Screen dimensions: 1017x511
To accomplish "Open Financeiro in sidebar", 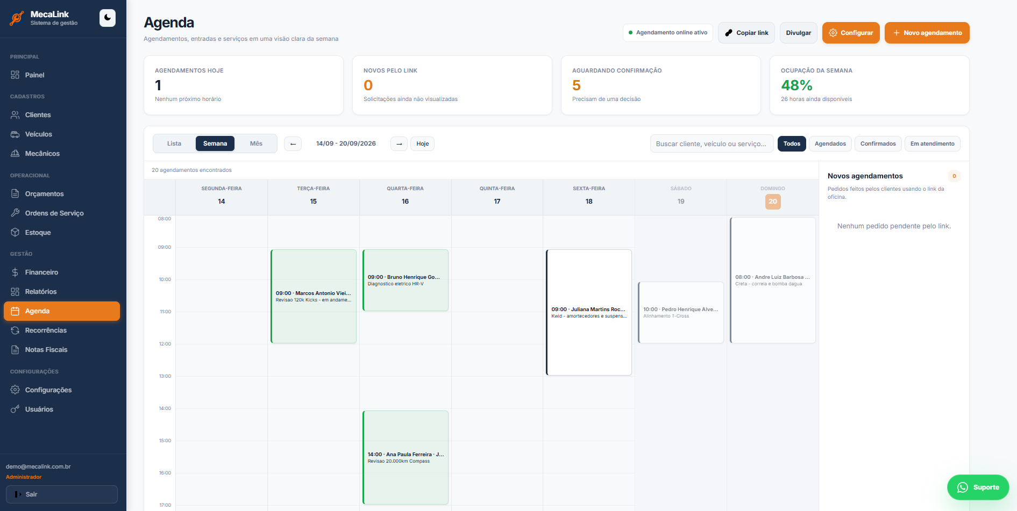I will tap(62, 272).
